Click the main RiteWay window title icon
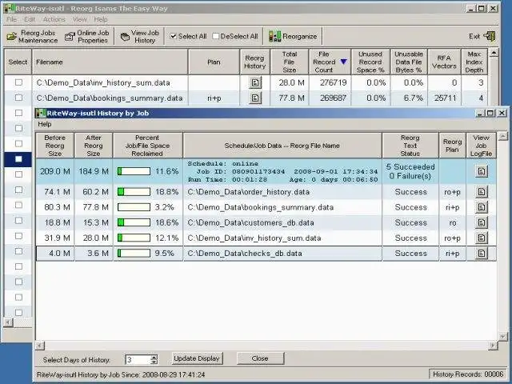This screenshot has width=512, height=384. click(x=10, y=9)
